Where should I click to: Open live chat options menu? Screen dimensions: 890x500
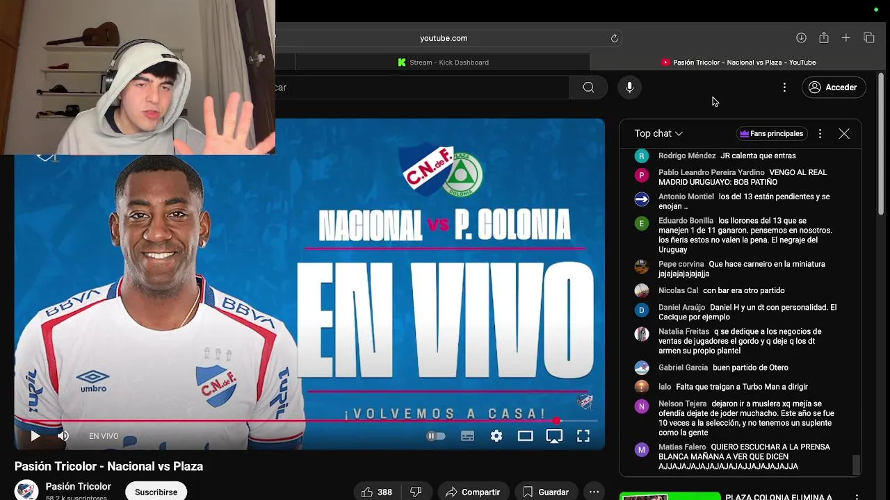pos(820,133)
